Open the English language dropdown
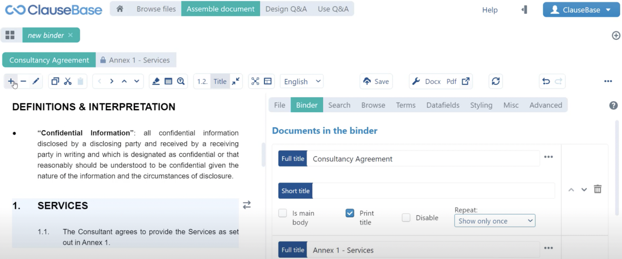This screenshot has height=259, width=622. pos(302,81)
